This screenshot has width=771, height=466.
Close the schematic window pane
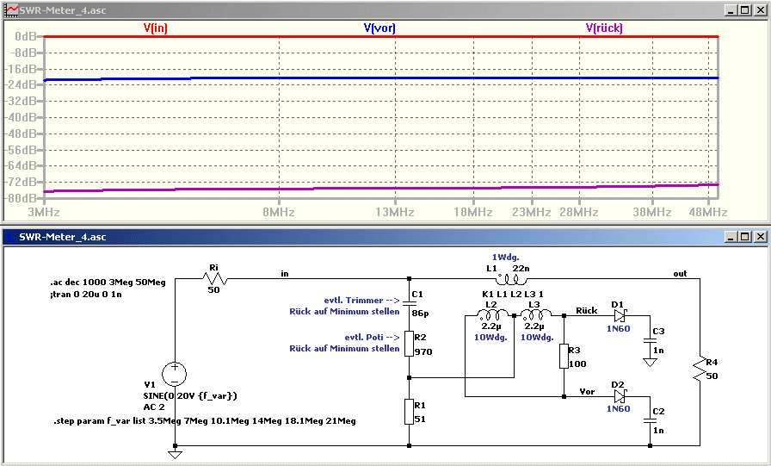(x=760, y=237)
